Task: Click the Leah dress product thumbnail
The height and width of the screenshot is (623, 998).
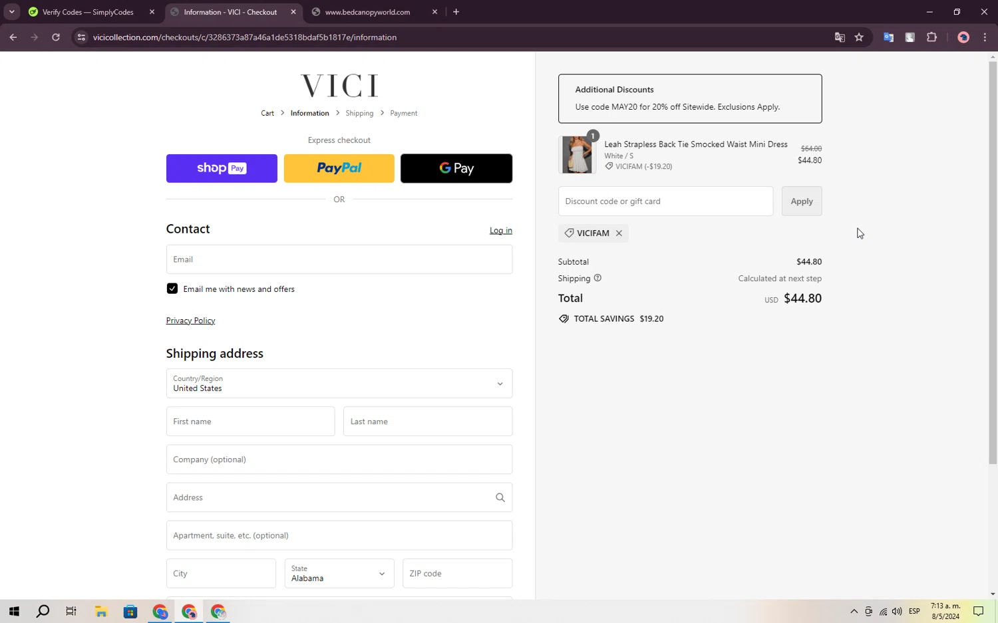Action: [577, 155]
